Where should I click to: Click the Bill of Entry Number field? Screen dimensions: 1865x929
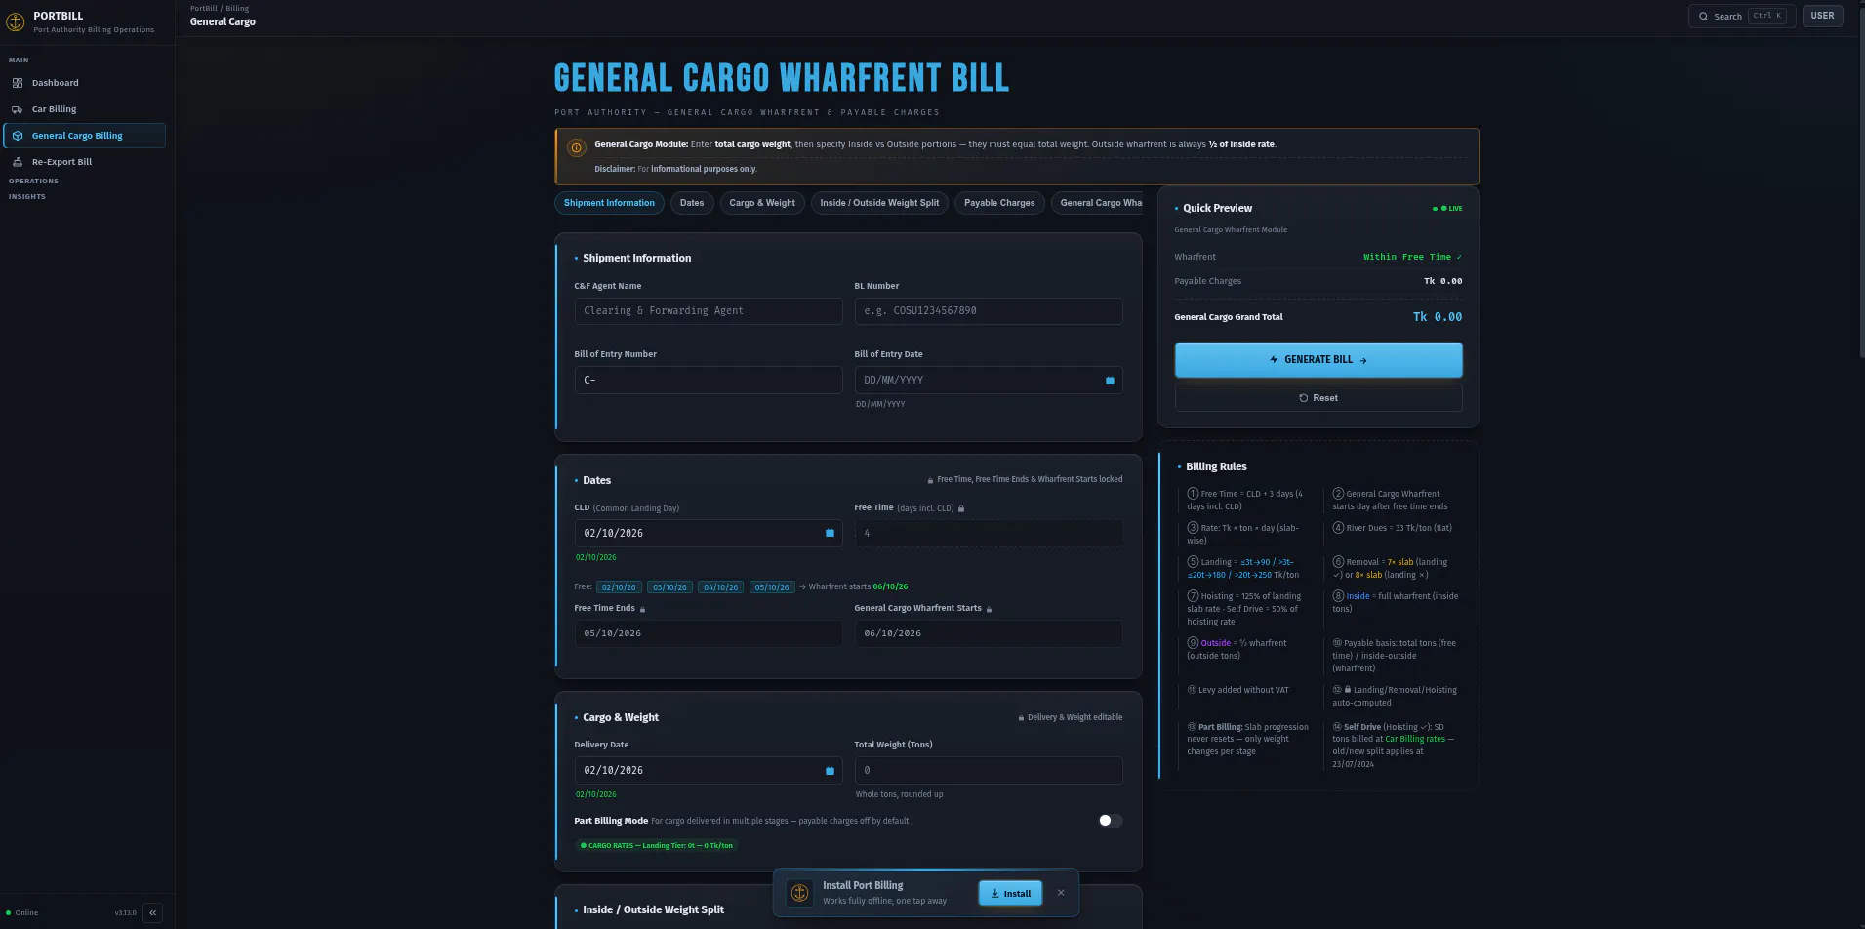point(709,380)
